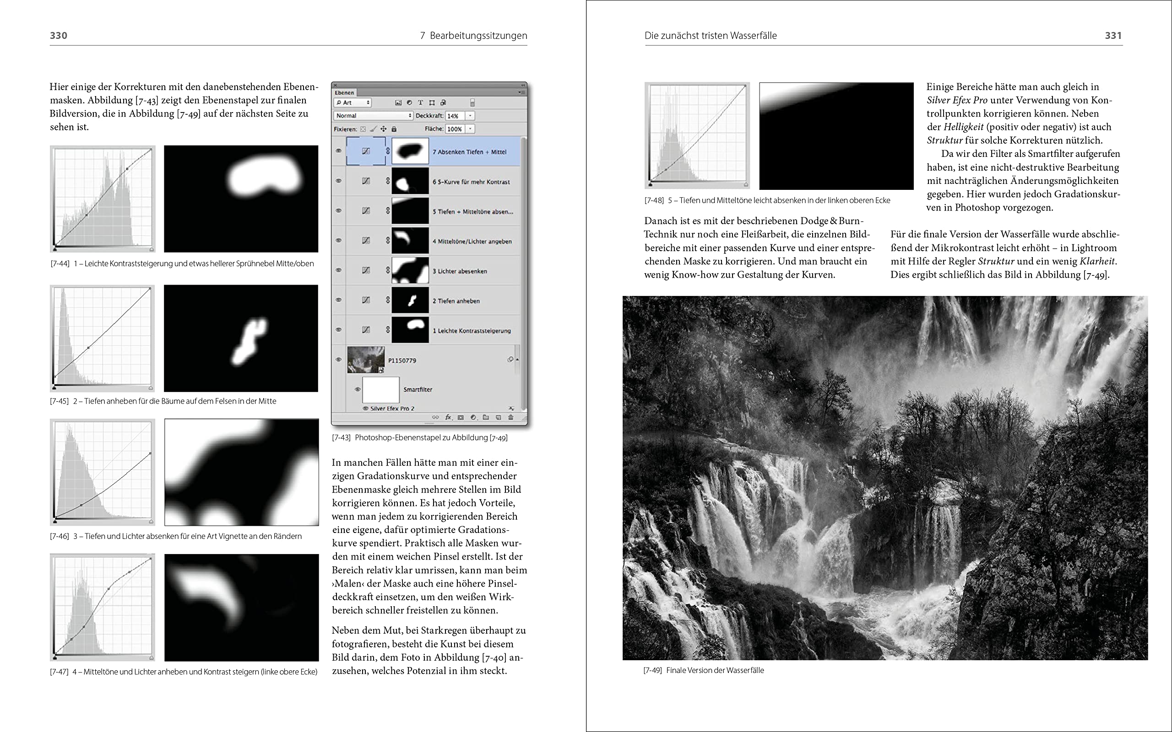Click the new group folder icon
The image size is (1172, 732).
pos(486,417)
